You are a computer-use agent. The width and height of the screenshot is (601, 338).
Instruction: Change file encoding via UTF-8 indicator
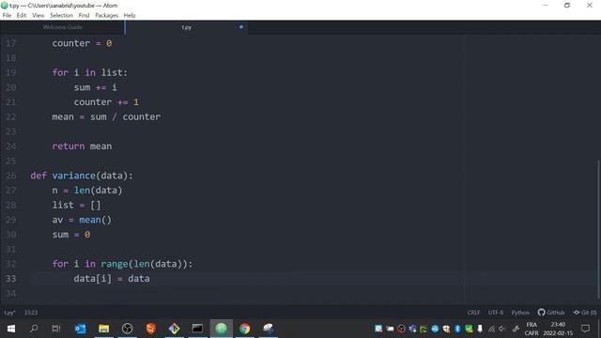[496, 313]
